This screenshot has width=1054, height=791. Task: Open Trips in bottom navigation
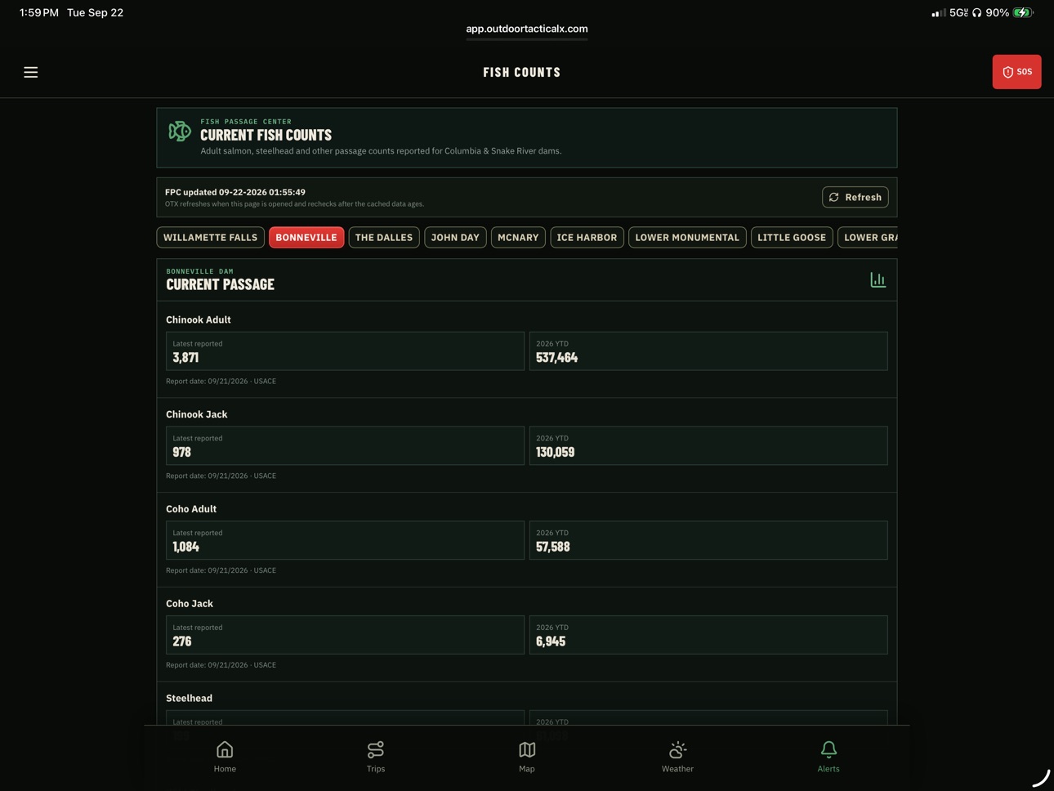(376, 756)
